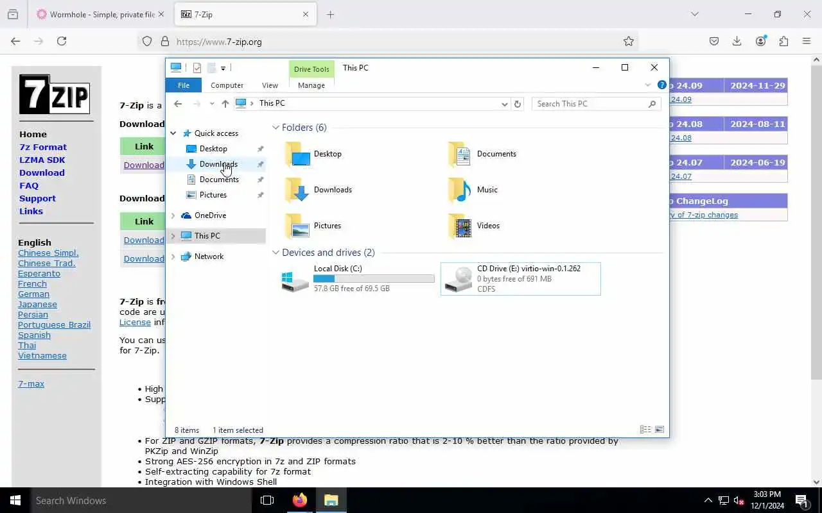822x513 pixels.
Task: Select Downloads in the navigation pane
Action: coord(218,164)
